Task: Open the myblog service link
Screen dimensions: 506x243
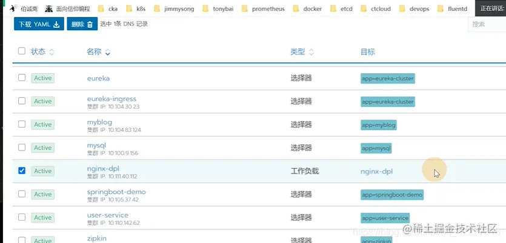Action: click(x=99, y=122)
